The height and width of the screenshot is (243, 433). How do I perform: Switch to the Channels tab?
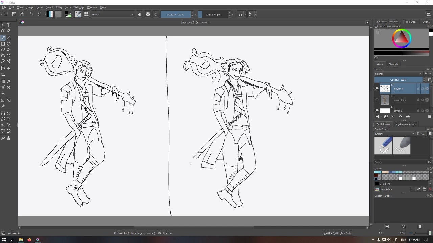[393, 64]
